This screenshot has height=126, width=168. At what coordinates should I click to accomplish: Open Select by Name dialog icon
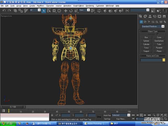tap(49, 11)
